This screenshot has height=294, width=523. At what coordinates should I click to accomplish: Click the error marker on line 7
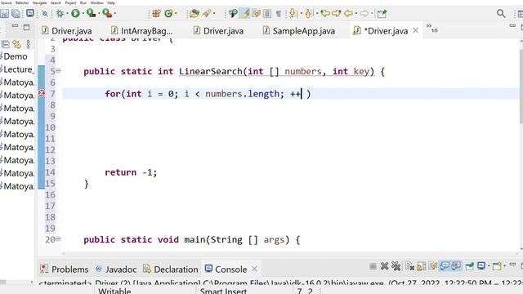[42, 93]
